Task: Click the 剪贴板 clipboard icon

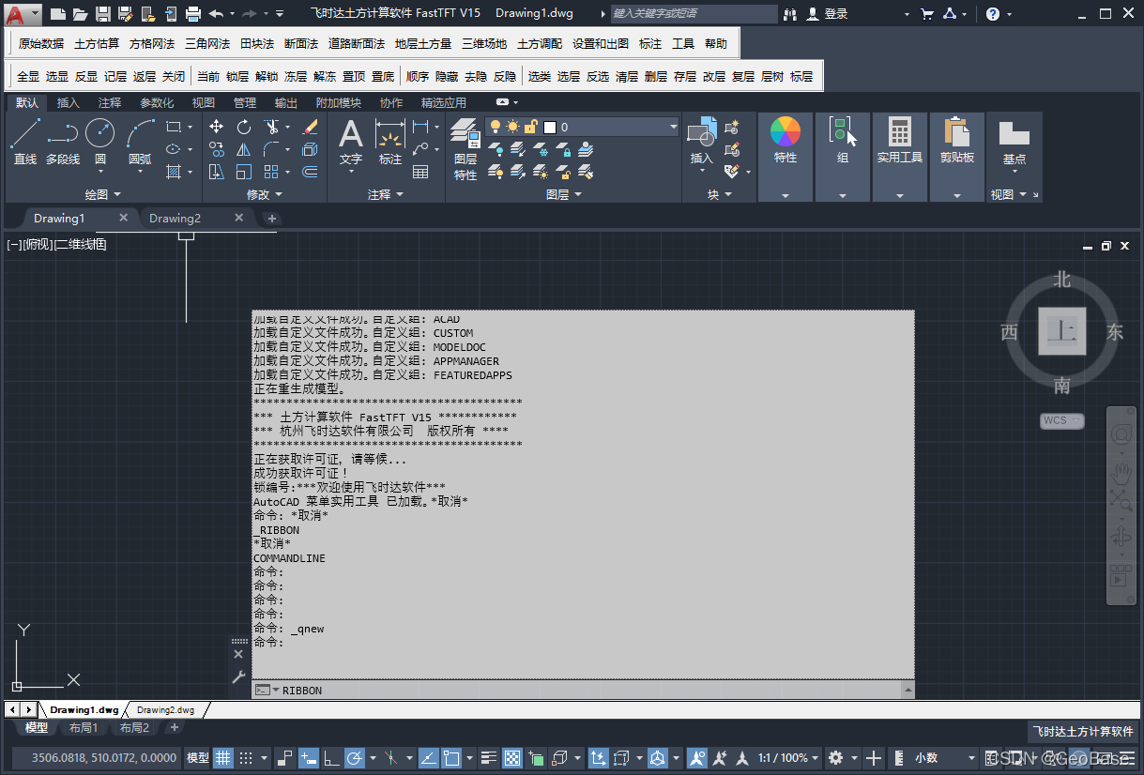Action: click(x=957, y=141)
